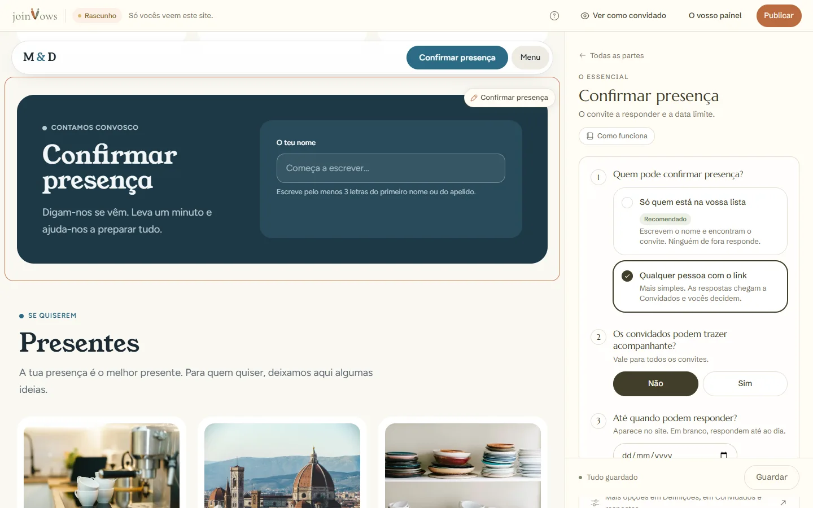The width and height of the screenshot is (813, 508).
Task: Click the 'Até quando podem responder?' question
Action: (675, 418)
